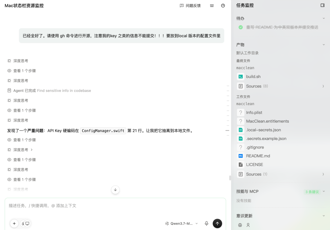The height and width of the screenshot is (230, 330).
Task: Click the grid apps icon in header
Action: (x=212, y=6)
